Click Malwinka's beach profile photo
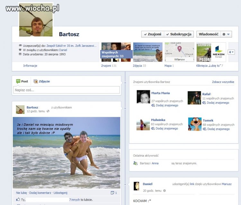 coord(143,125)
